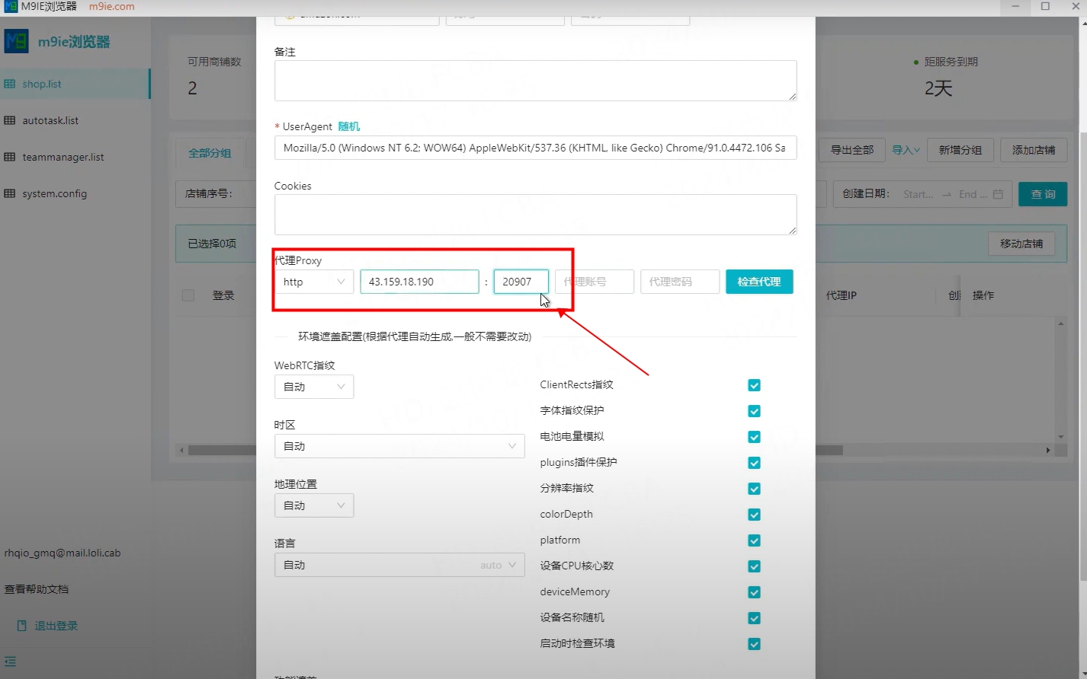
Task: Click the calendar icon in date range
Action: pyautogui.click(x=998, y=194)
